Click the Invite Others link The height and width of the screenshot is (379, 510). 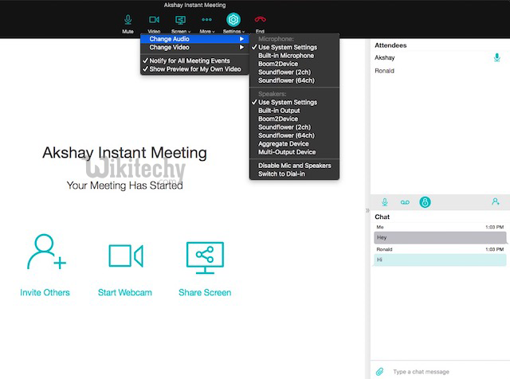[x=45, y=292]
